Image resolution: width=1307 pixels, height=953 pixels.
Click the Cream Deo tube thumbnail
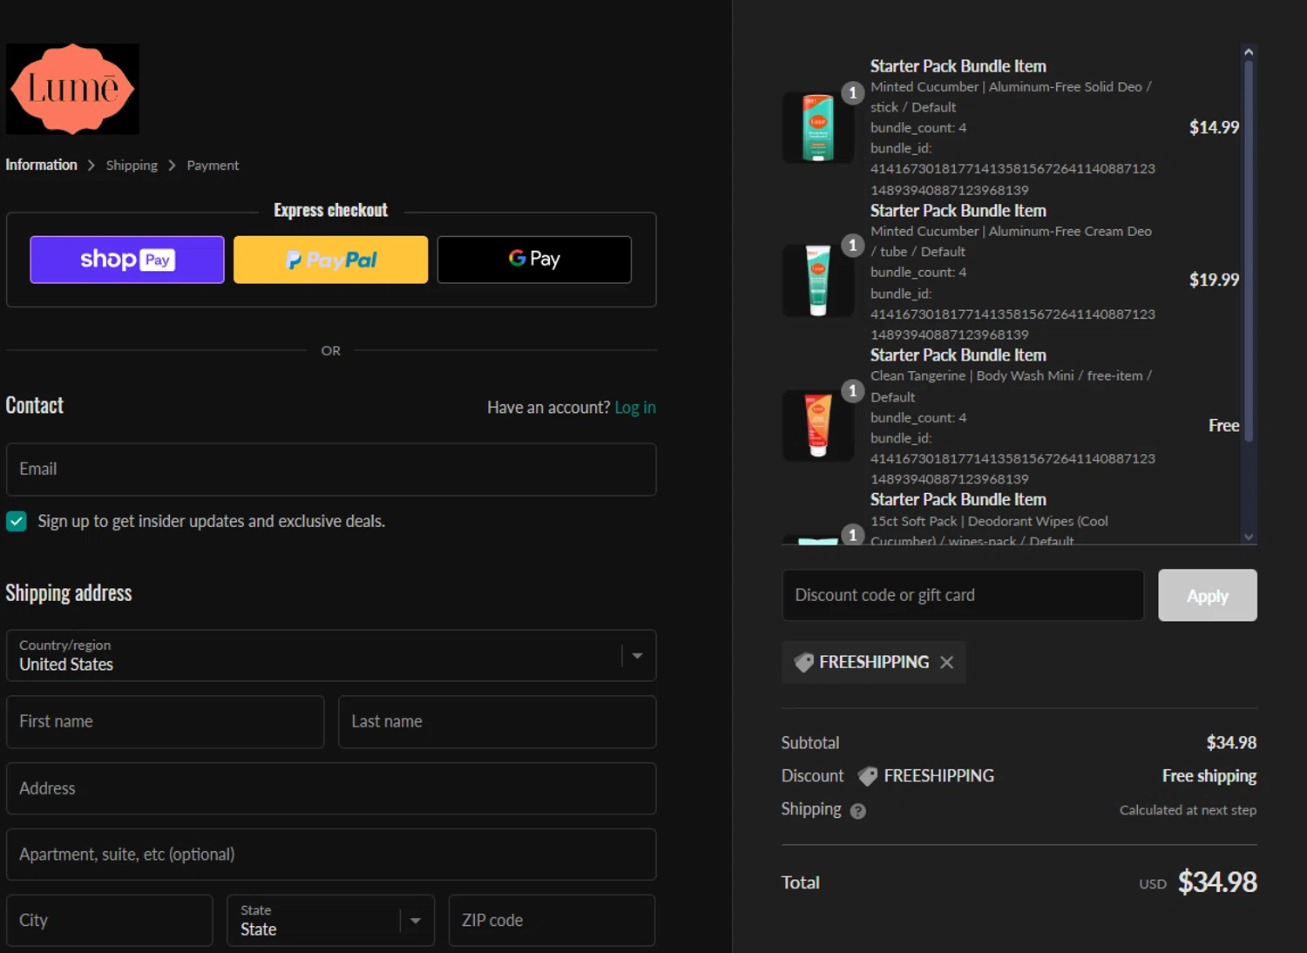(x=817, y=280)
